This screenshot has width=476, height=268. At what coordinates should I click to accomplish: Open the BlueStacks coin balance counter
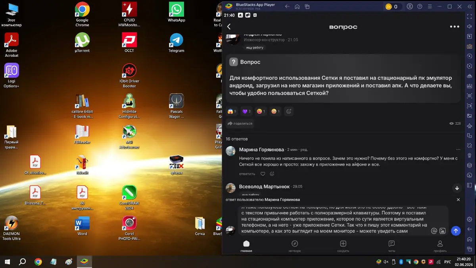coord(393,6)
